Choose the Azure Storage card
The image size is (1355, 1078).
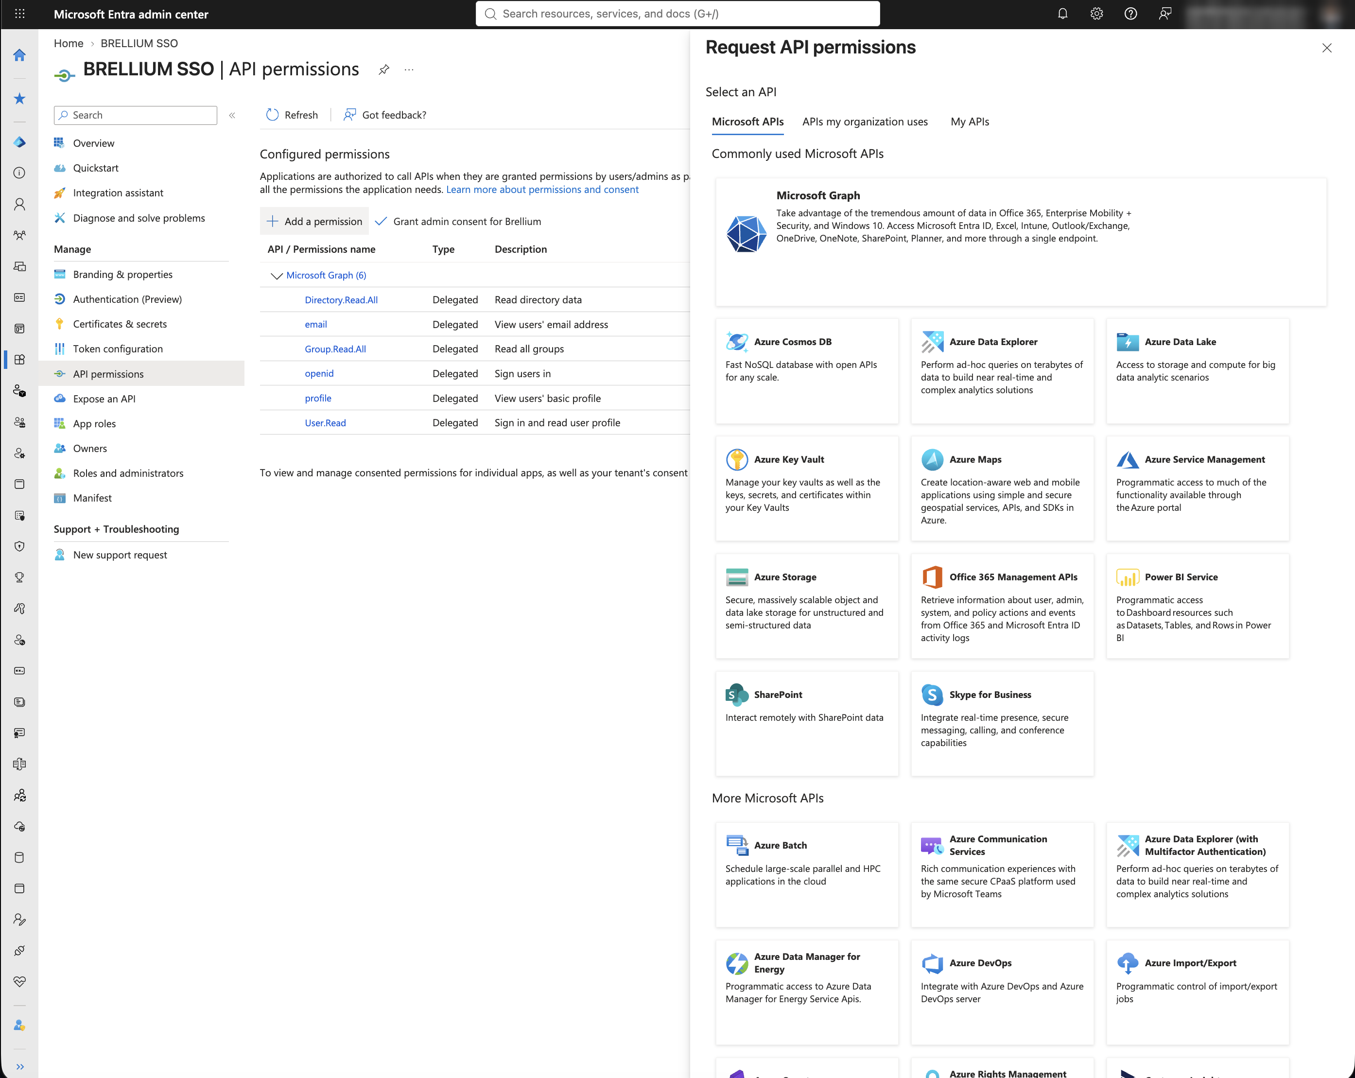pyautogui.click(x=807, y=606)
